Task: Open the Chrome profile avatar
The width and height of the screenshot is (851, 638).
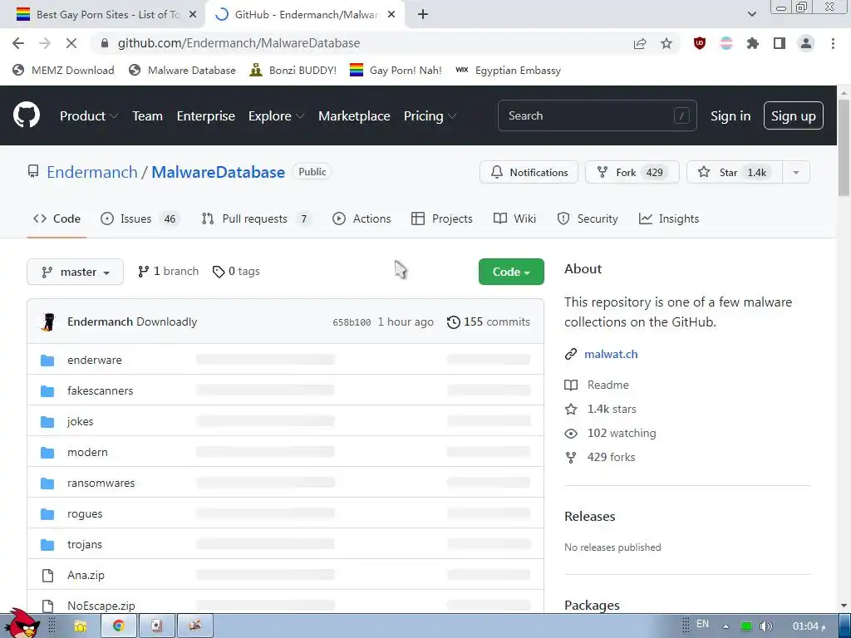Action: pyautogui.click(x=806, y=43)
